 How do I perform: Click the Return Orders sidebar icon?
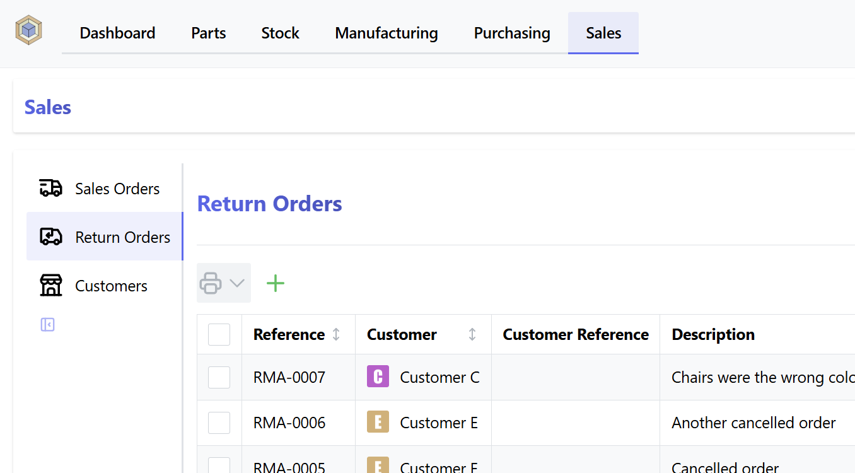(x=50, y=236)
